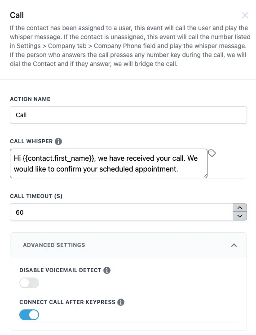
Task: Open the custom values tag icon
Action: click(212, 153)
